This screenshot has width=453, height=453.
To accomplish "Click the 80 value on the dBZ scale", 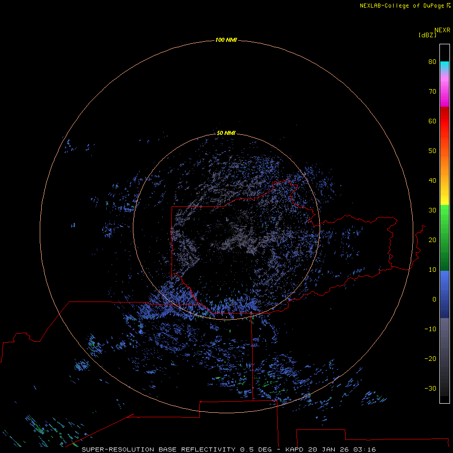I will (432, 61).
